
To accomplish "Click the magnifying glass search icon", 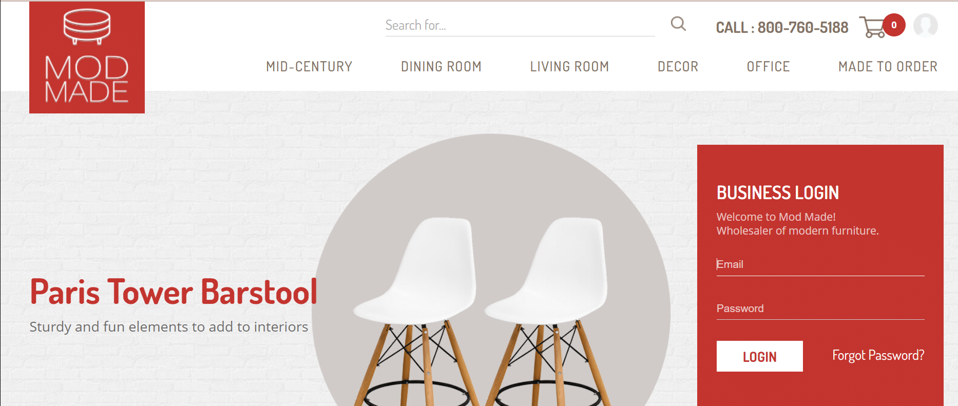I will pyautogui.click(x=678, y=24).
